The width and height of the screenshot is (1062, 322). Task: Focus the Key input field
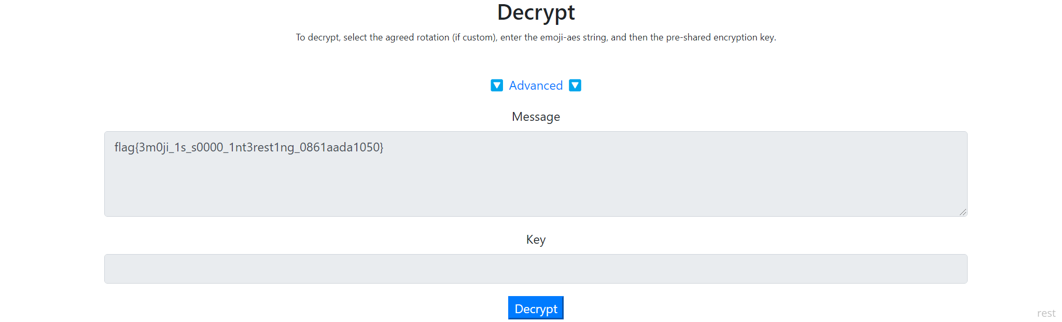click(x=536, y=269)
